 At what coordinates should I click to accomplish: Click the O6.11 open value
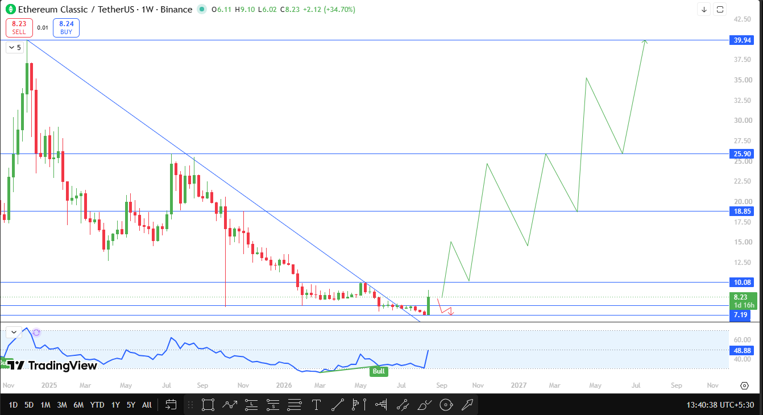pyautogui.click(x=221, y=10)
